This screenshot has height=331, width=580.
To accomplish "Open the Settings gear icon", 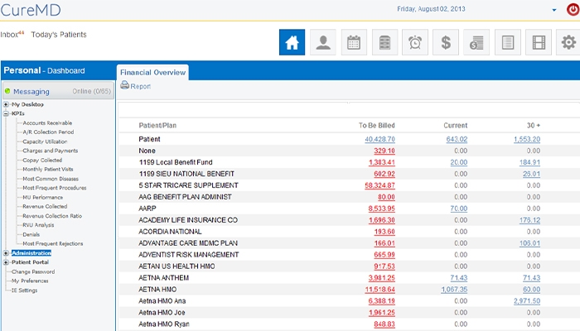I will (x=568, y=42).
